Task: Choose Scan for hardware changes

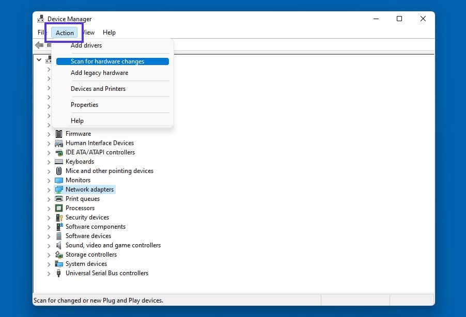Action: coord(108,61)
